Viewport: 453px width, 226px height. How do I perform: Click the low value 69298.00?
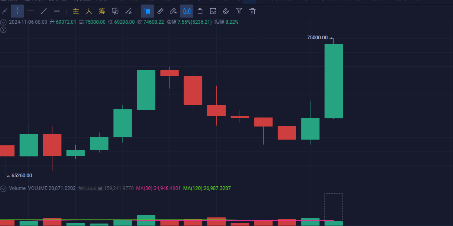tap(124, 22)
